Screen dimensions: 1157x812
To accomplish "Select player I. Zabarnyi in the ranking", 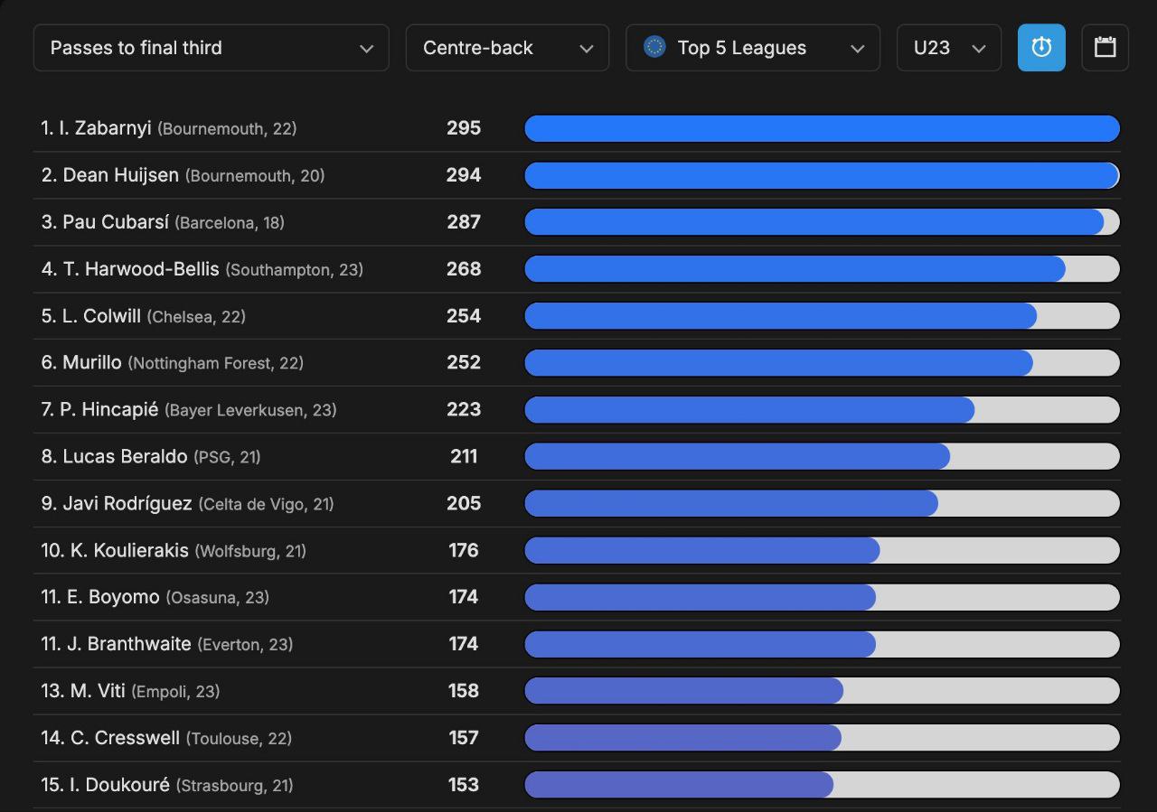I will (106, 128).
